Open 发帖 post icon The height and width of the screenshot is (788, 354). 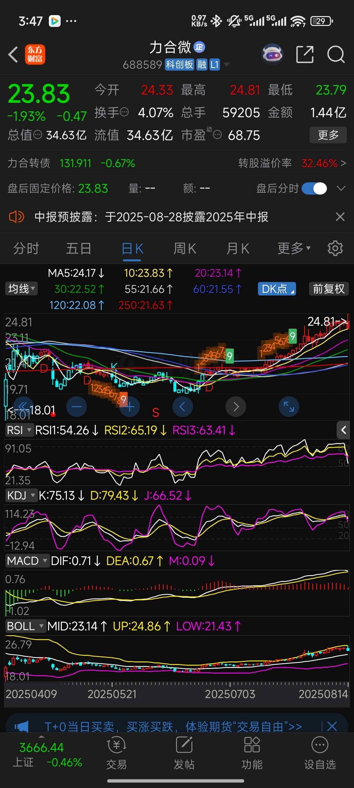pyautogui.click(x=184, y=753)
